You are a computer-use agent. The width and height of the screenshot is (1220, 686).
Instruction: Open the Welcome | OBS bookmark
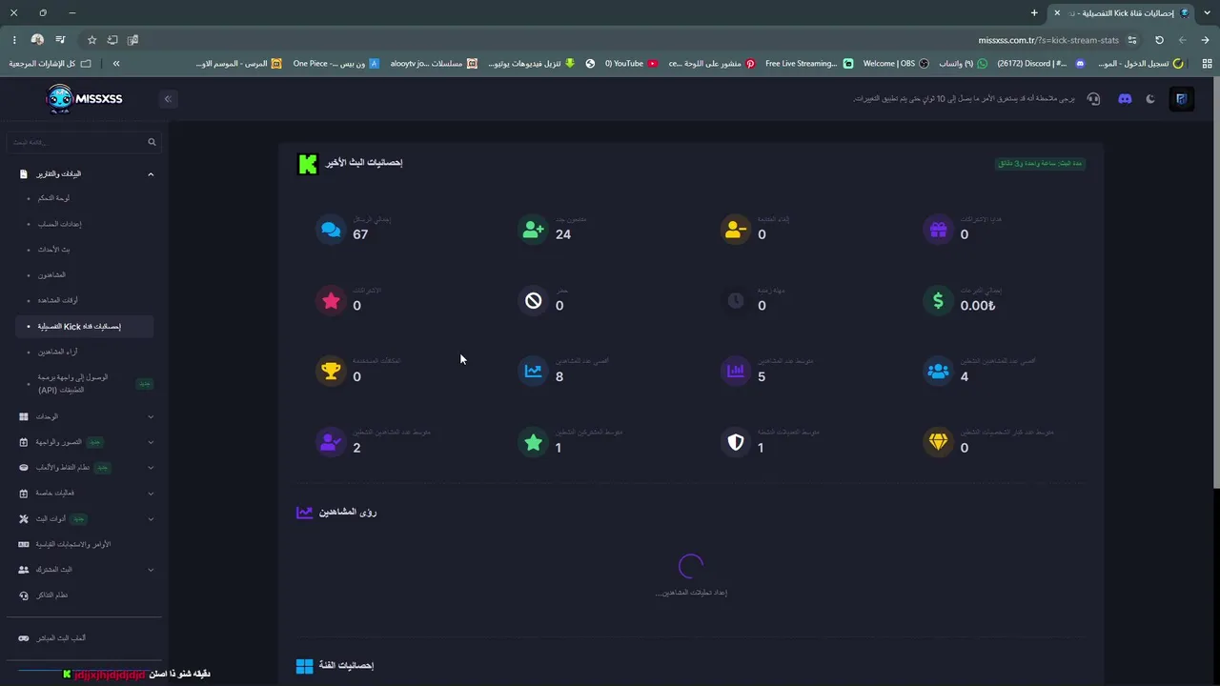pos(896,64)
